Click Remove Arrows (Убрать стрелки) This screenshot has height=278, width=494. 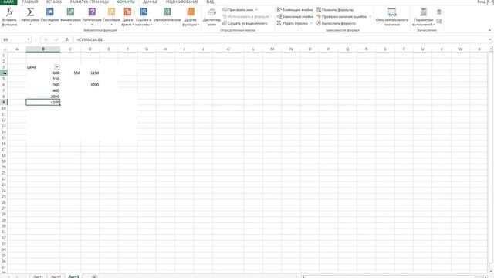pos(293,23)
